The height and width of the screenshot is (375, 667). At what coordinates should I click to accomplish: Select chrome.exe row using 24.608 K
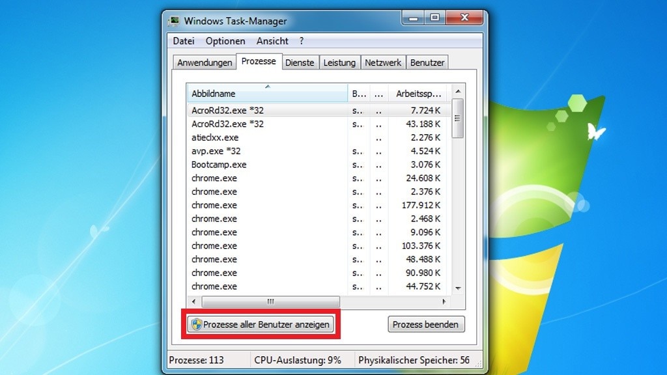click(318, 178)
